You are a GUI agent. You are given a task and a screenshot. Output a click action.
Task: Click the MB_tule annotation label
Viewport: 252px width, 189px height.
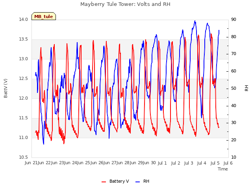click(44, 17)
